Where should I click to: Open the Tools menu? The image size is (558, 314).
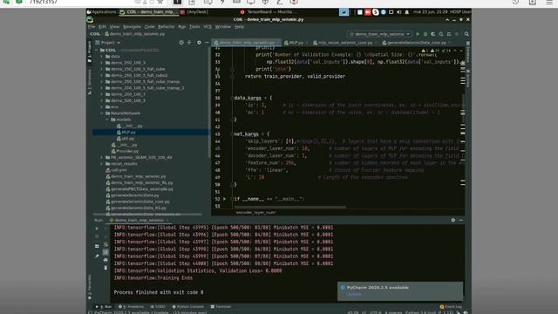click(194, 27)
